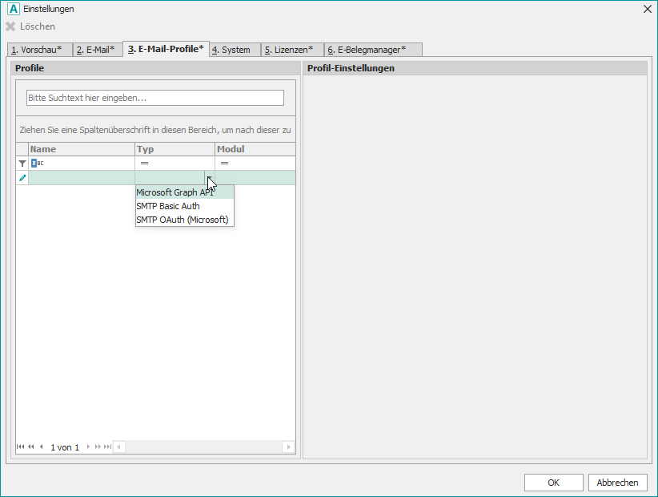Click the group-by column hint area
The height and width of the screenshot is (497, 658).
(155, 130)
